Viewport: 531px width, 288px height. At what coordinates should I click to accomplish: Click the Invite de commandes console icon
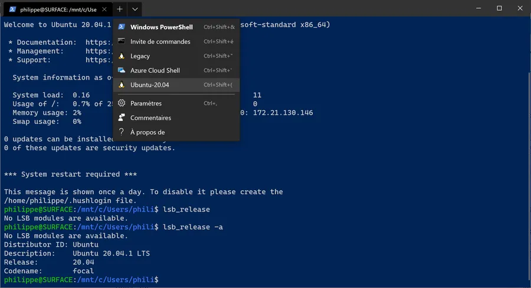[122, 41]
